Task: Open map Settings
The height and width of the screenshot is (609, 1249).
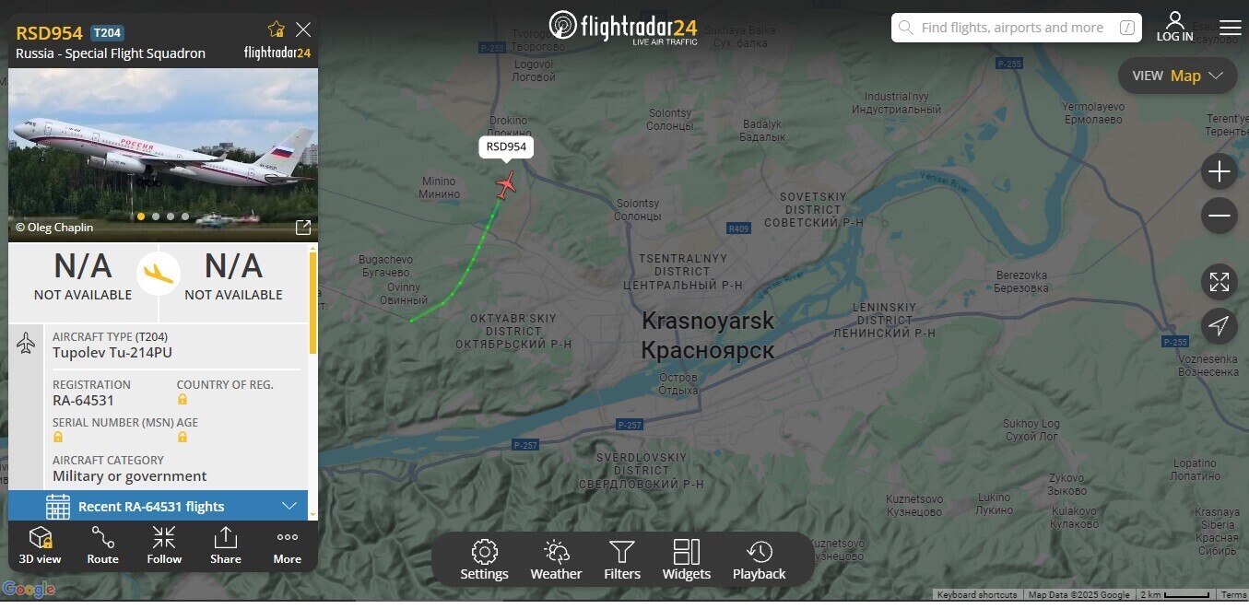Action: [484, 560]
